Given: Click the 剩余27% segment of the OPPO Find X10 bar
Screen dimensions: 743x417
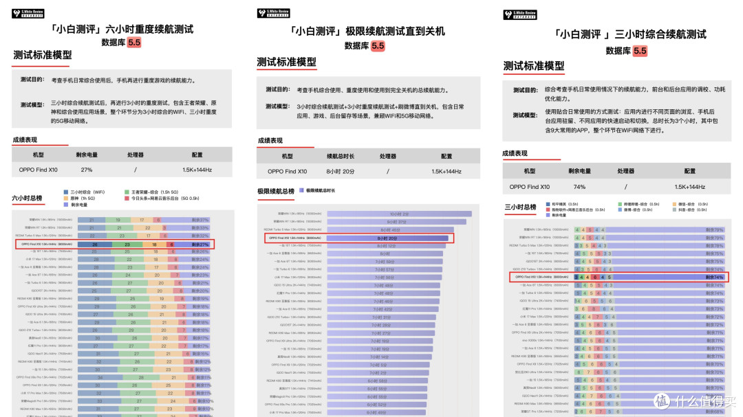Looking at the screenshot, I should coord(193,245).
